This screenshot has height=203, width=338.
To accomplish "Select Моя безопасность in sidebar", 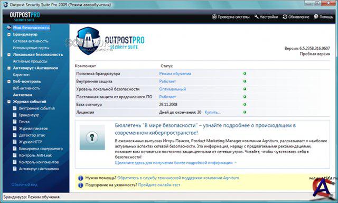I will pos(31,27).
